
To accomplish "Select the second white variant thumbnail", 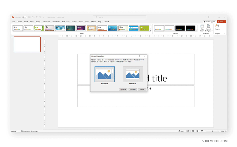I will pyautogui.click(x=169, y=28).
